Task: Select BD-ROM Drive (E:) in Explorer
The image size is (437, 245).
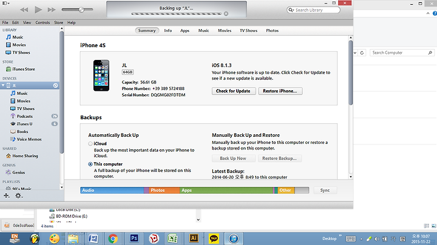Action: [68, 216]
